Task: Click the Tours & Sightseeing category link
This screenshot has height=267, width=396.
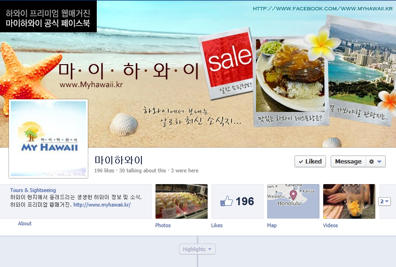Action: point(33,190)
